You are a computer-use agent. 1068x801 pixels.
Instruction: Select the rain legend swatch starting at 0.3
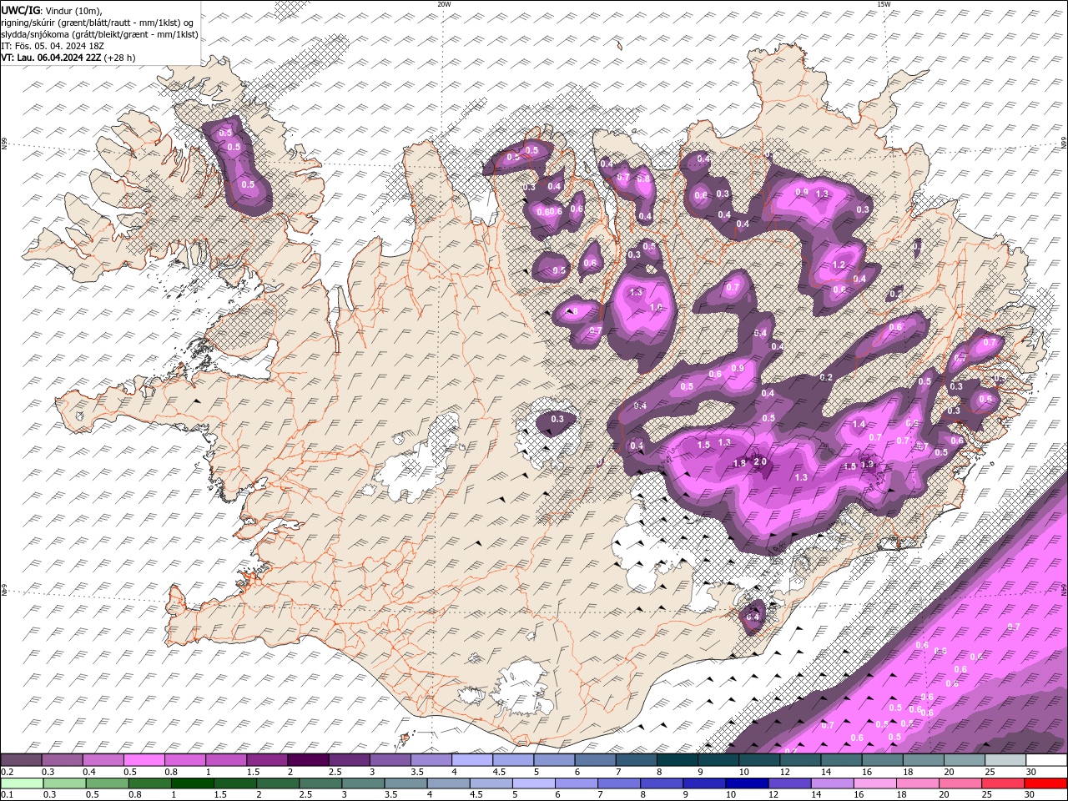point(64,783)
